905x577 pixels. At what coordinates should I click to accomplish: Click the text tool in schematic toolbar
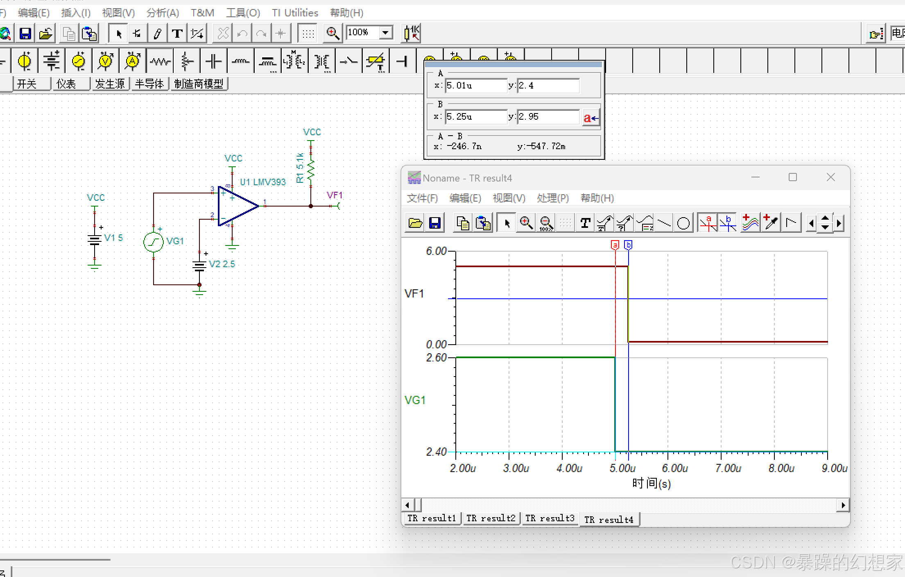point(177,34)
